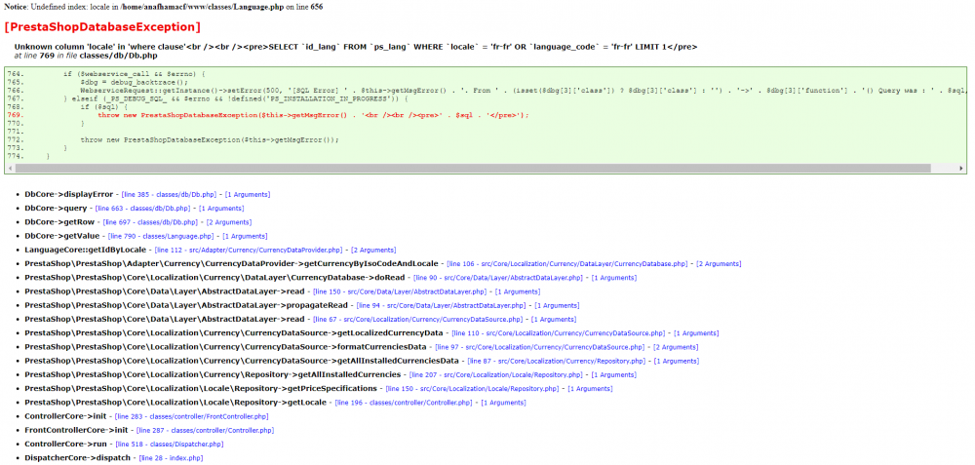The width and height of the screenshot is (975, 465).
Task: Expand arguments for DbCore->query
Action: 221,209
